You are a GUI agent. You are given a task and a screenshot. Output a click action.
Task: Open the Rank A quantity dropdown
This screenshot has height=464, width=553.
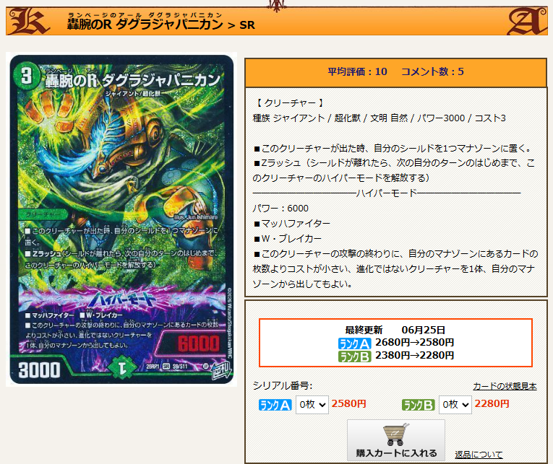pyautogui.click(x=312, y=405)
